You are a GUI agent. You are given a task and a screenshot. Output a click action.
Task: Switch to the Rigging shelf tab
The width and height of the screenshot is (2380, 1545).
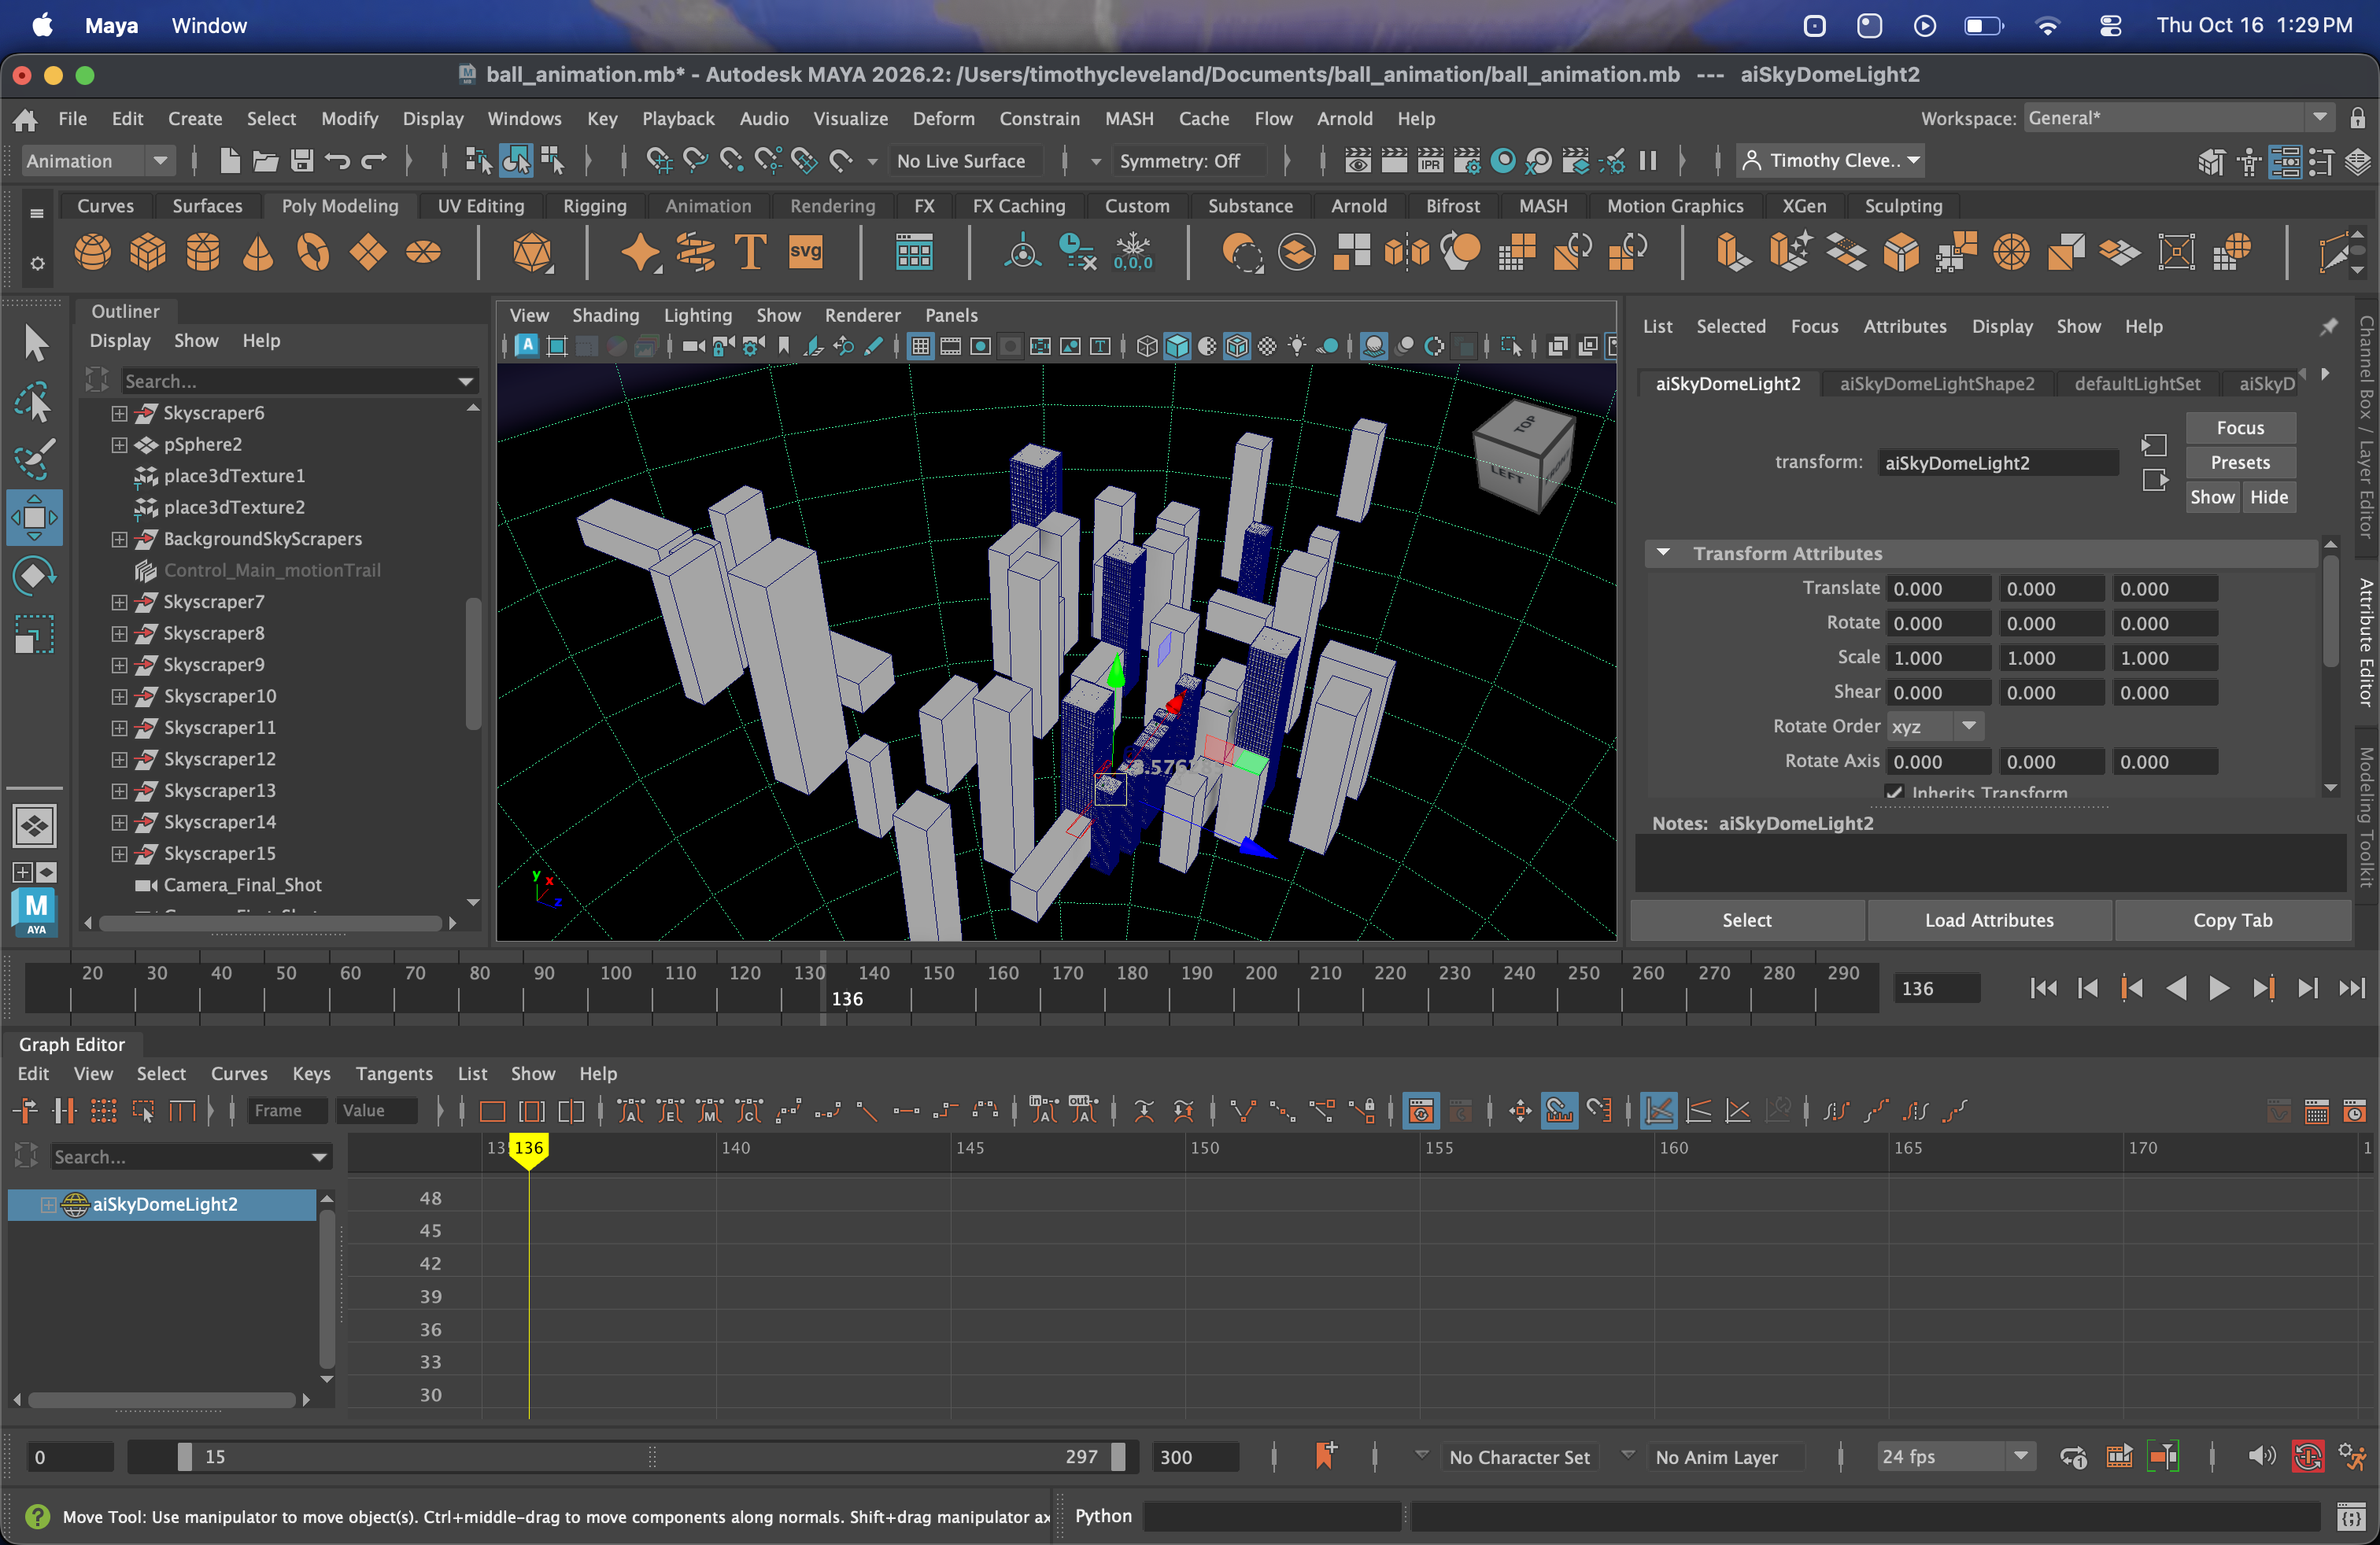(594, 206)
